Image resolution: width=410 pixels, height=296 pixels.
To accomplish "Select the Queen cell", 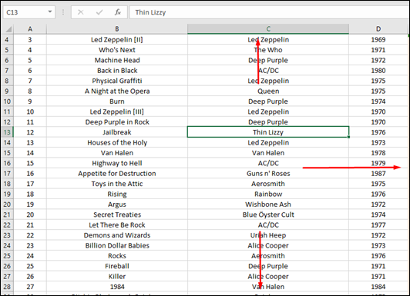I will (268, 91).
